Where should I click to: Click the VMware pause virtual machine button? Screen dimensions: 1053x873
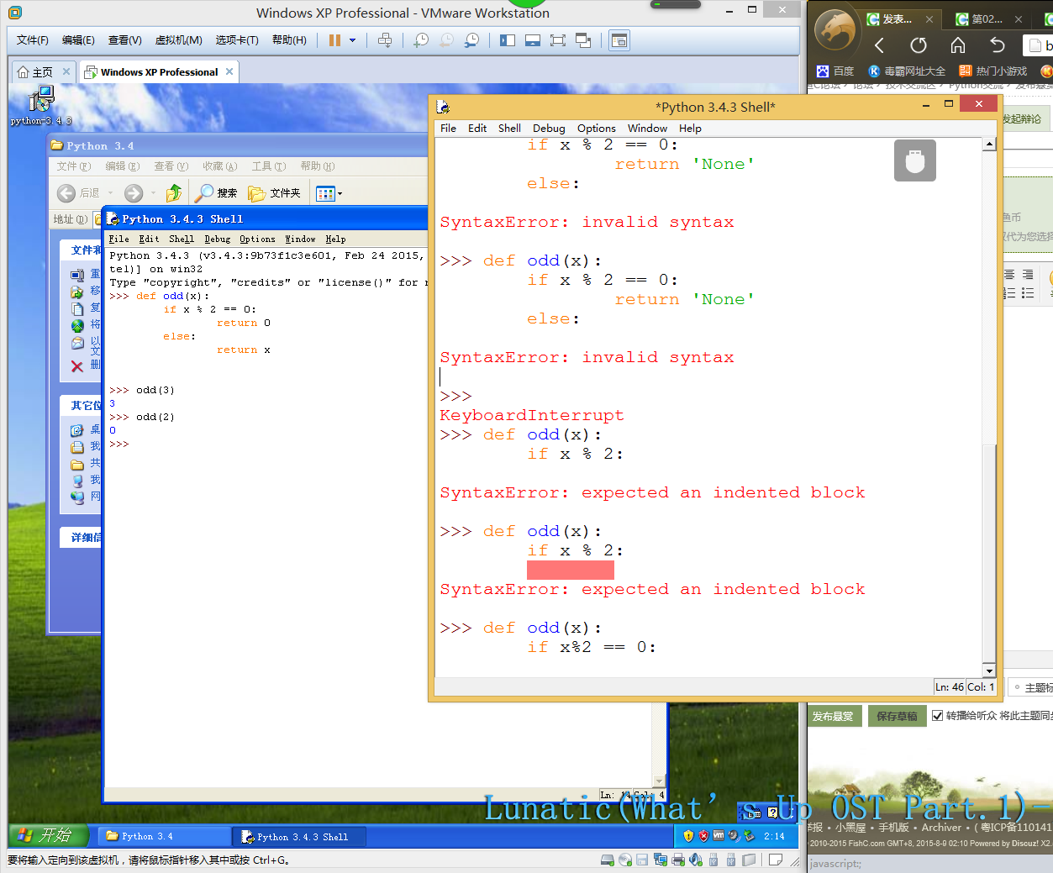pyautogui.click(x=334, y=40)
